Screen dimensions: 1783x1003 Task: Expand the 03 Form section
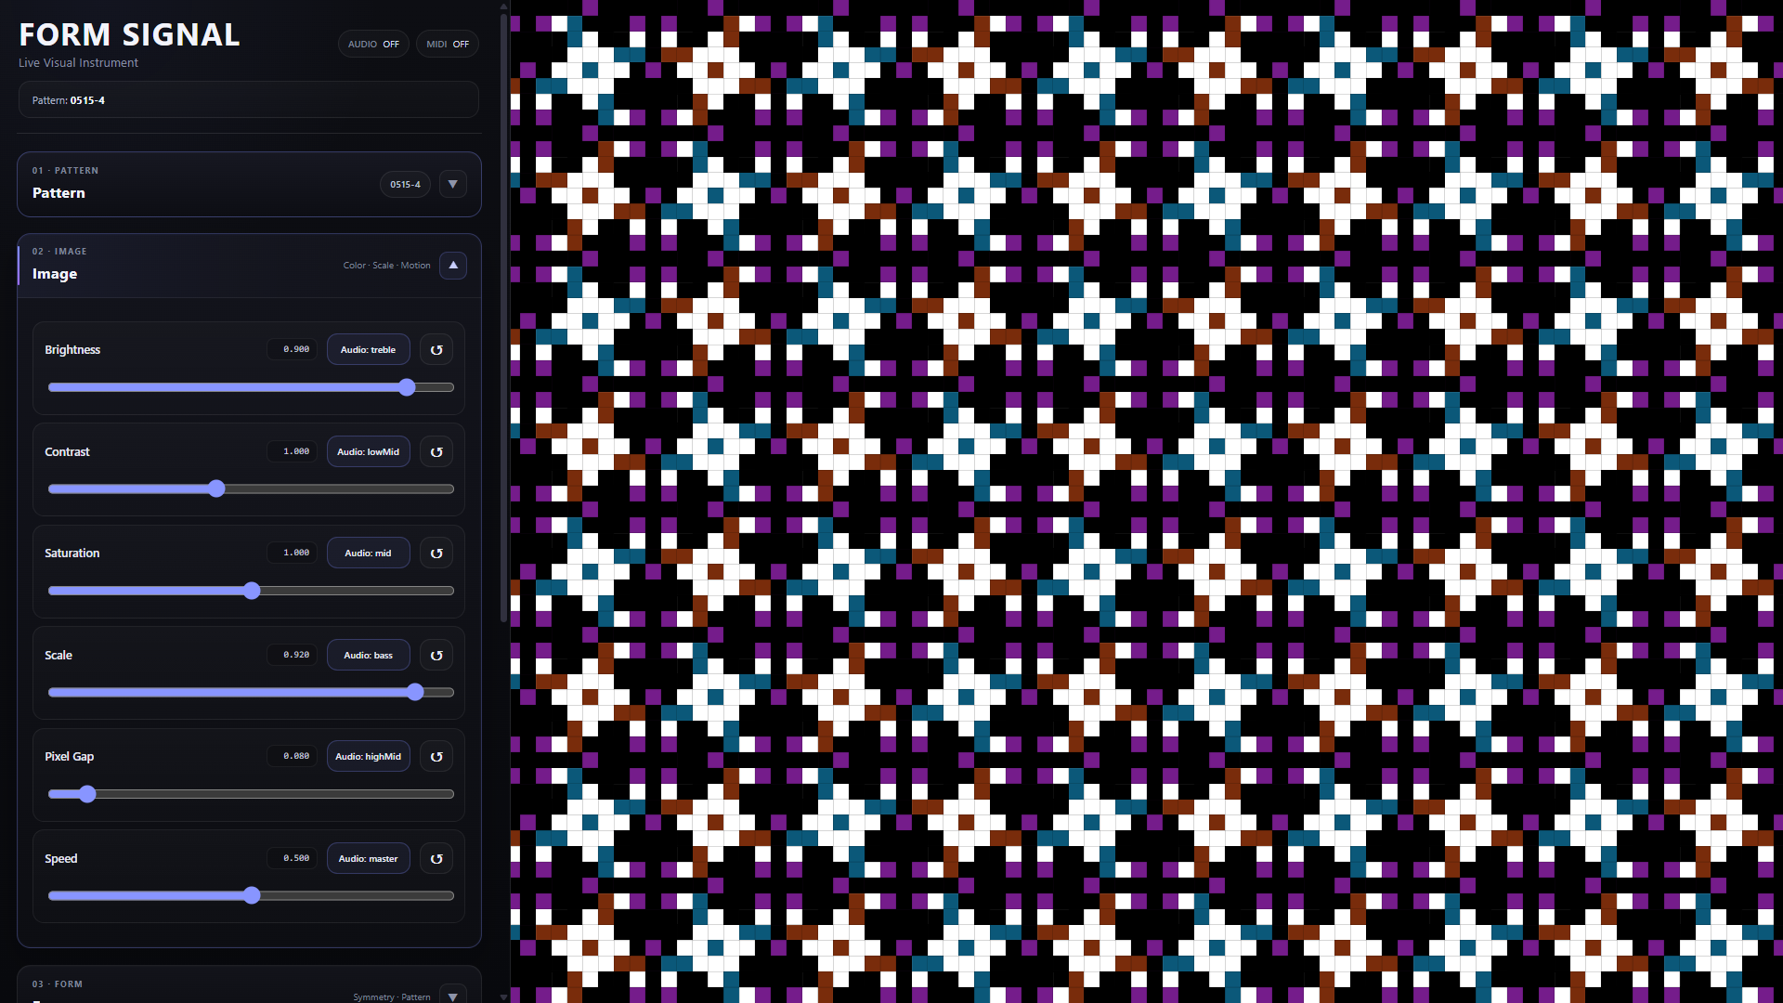click(x=453, y=996)
